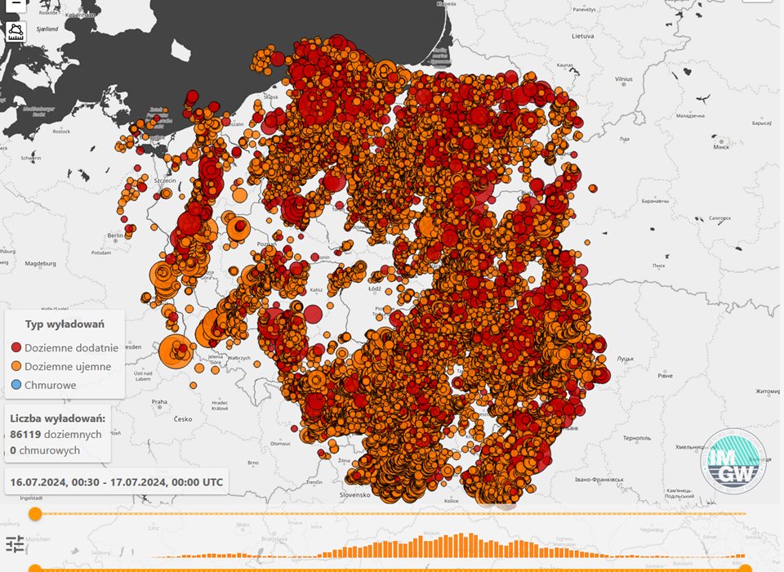Open the filter settings sliders icon
The height and width of the screenshot is (572, 784).
(15, 543)
